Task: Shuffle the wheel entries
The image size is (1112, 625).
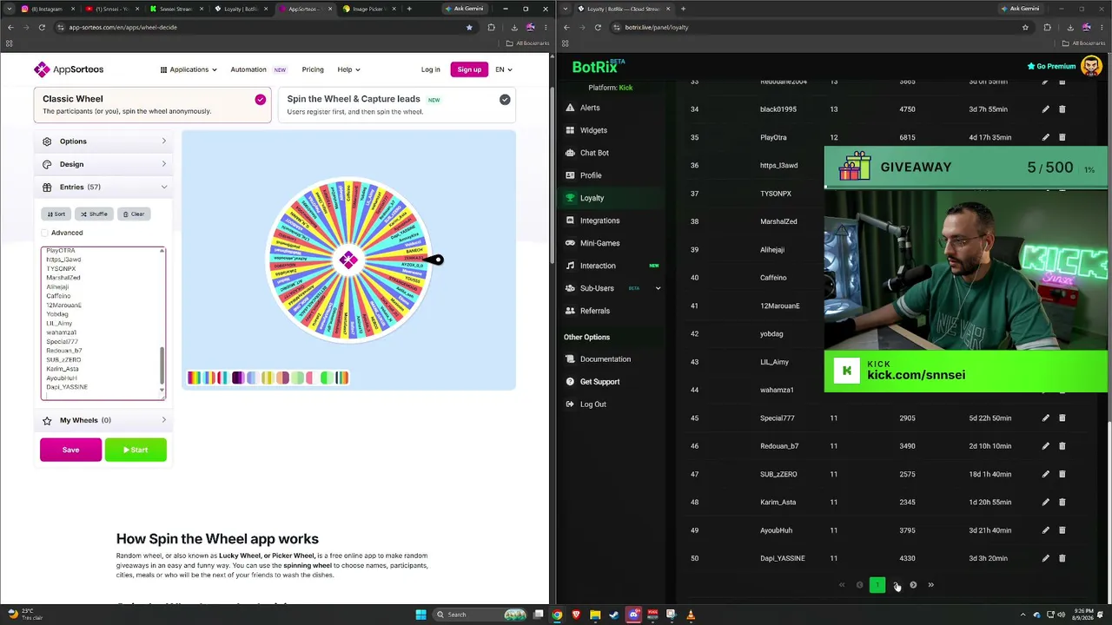Action: click(94, 214)
